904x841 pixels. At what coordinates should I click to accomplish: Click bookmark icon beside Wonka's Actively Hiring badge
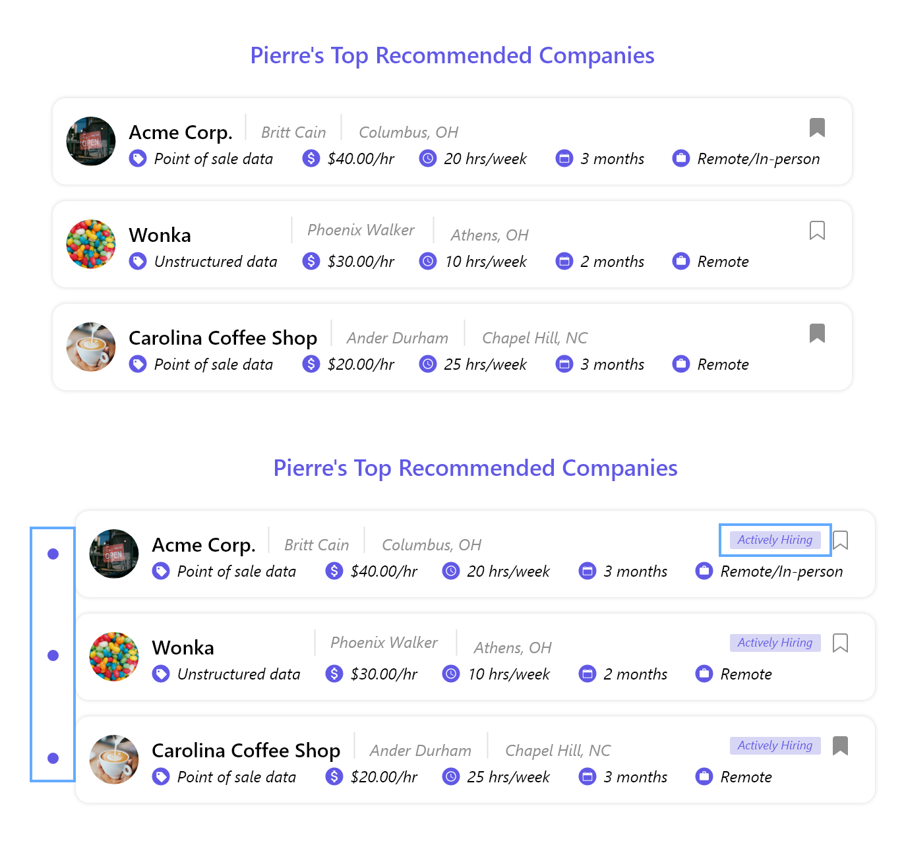[840, 643]
